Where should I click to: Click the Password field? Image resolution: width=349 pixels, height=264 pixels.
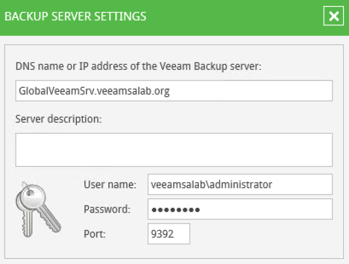point(240,209)
